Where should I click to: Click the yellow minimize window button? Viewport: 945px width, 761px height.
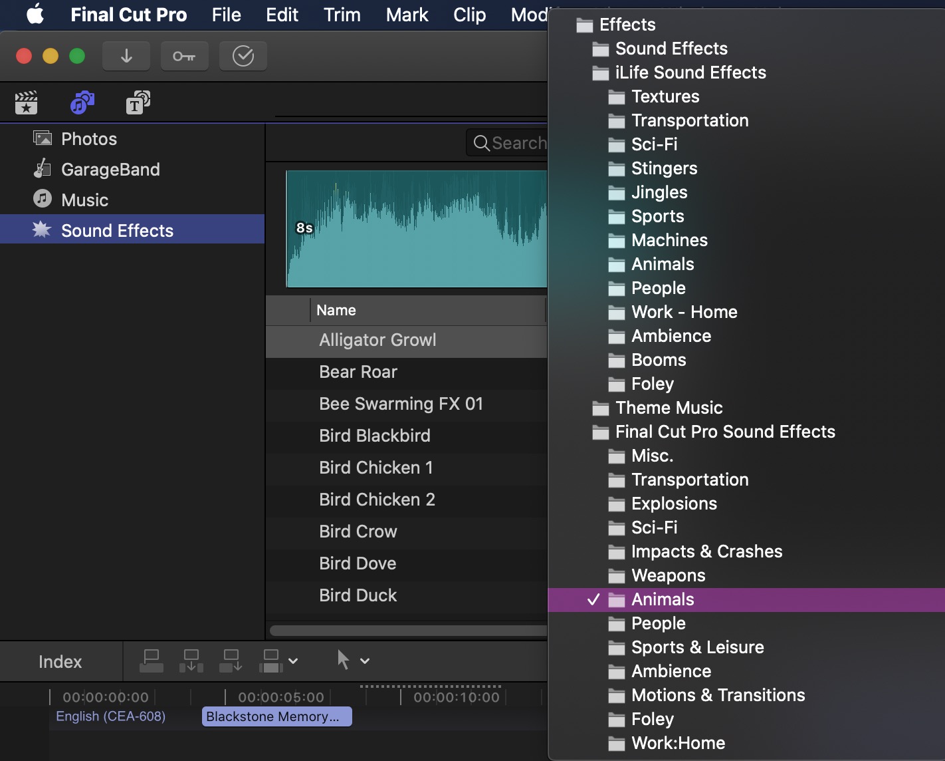pos(51,56)
